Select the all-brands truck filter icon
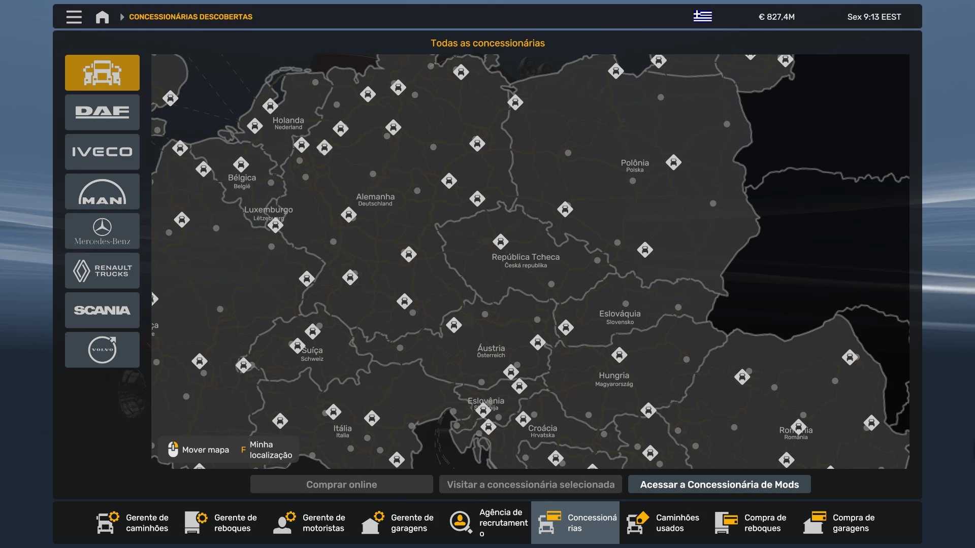The width and height of the screenshot is (975, 548). coord(102,73)
